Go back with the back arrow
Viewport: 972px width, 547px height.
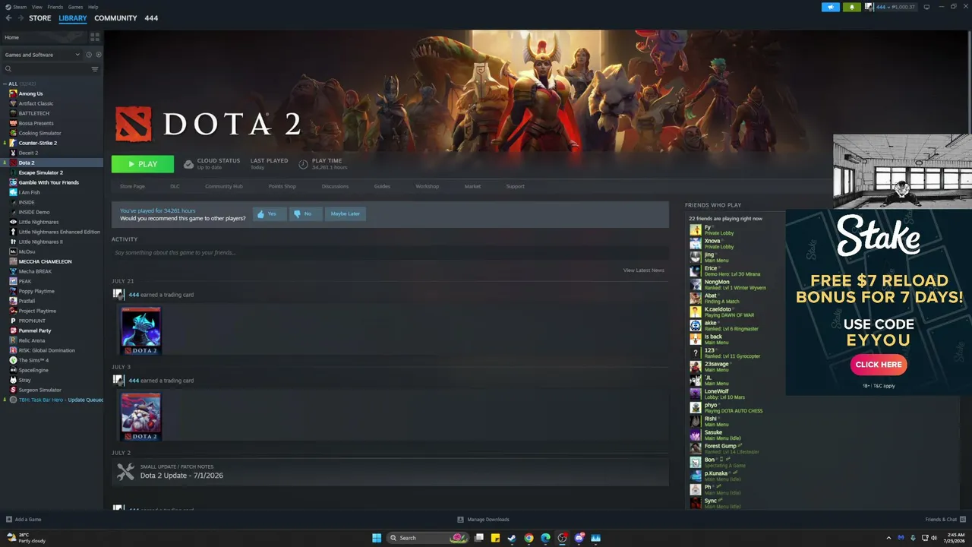(8, 18)
